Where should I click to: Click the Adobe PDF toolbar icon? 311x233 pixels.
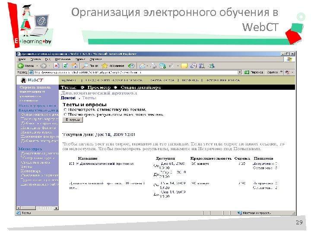pyautogui.click(x=287, y=72)
